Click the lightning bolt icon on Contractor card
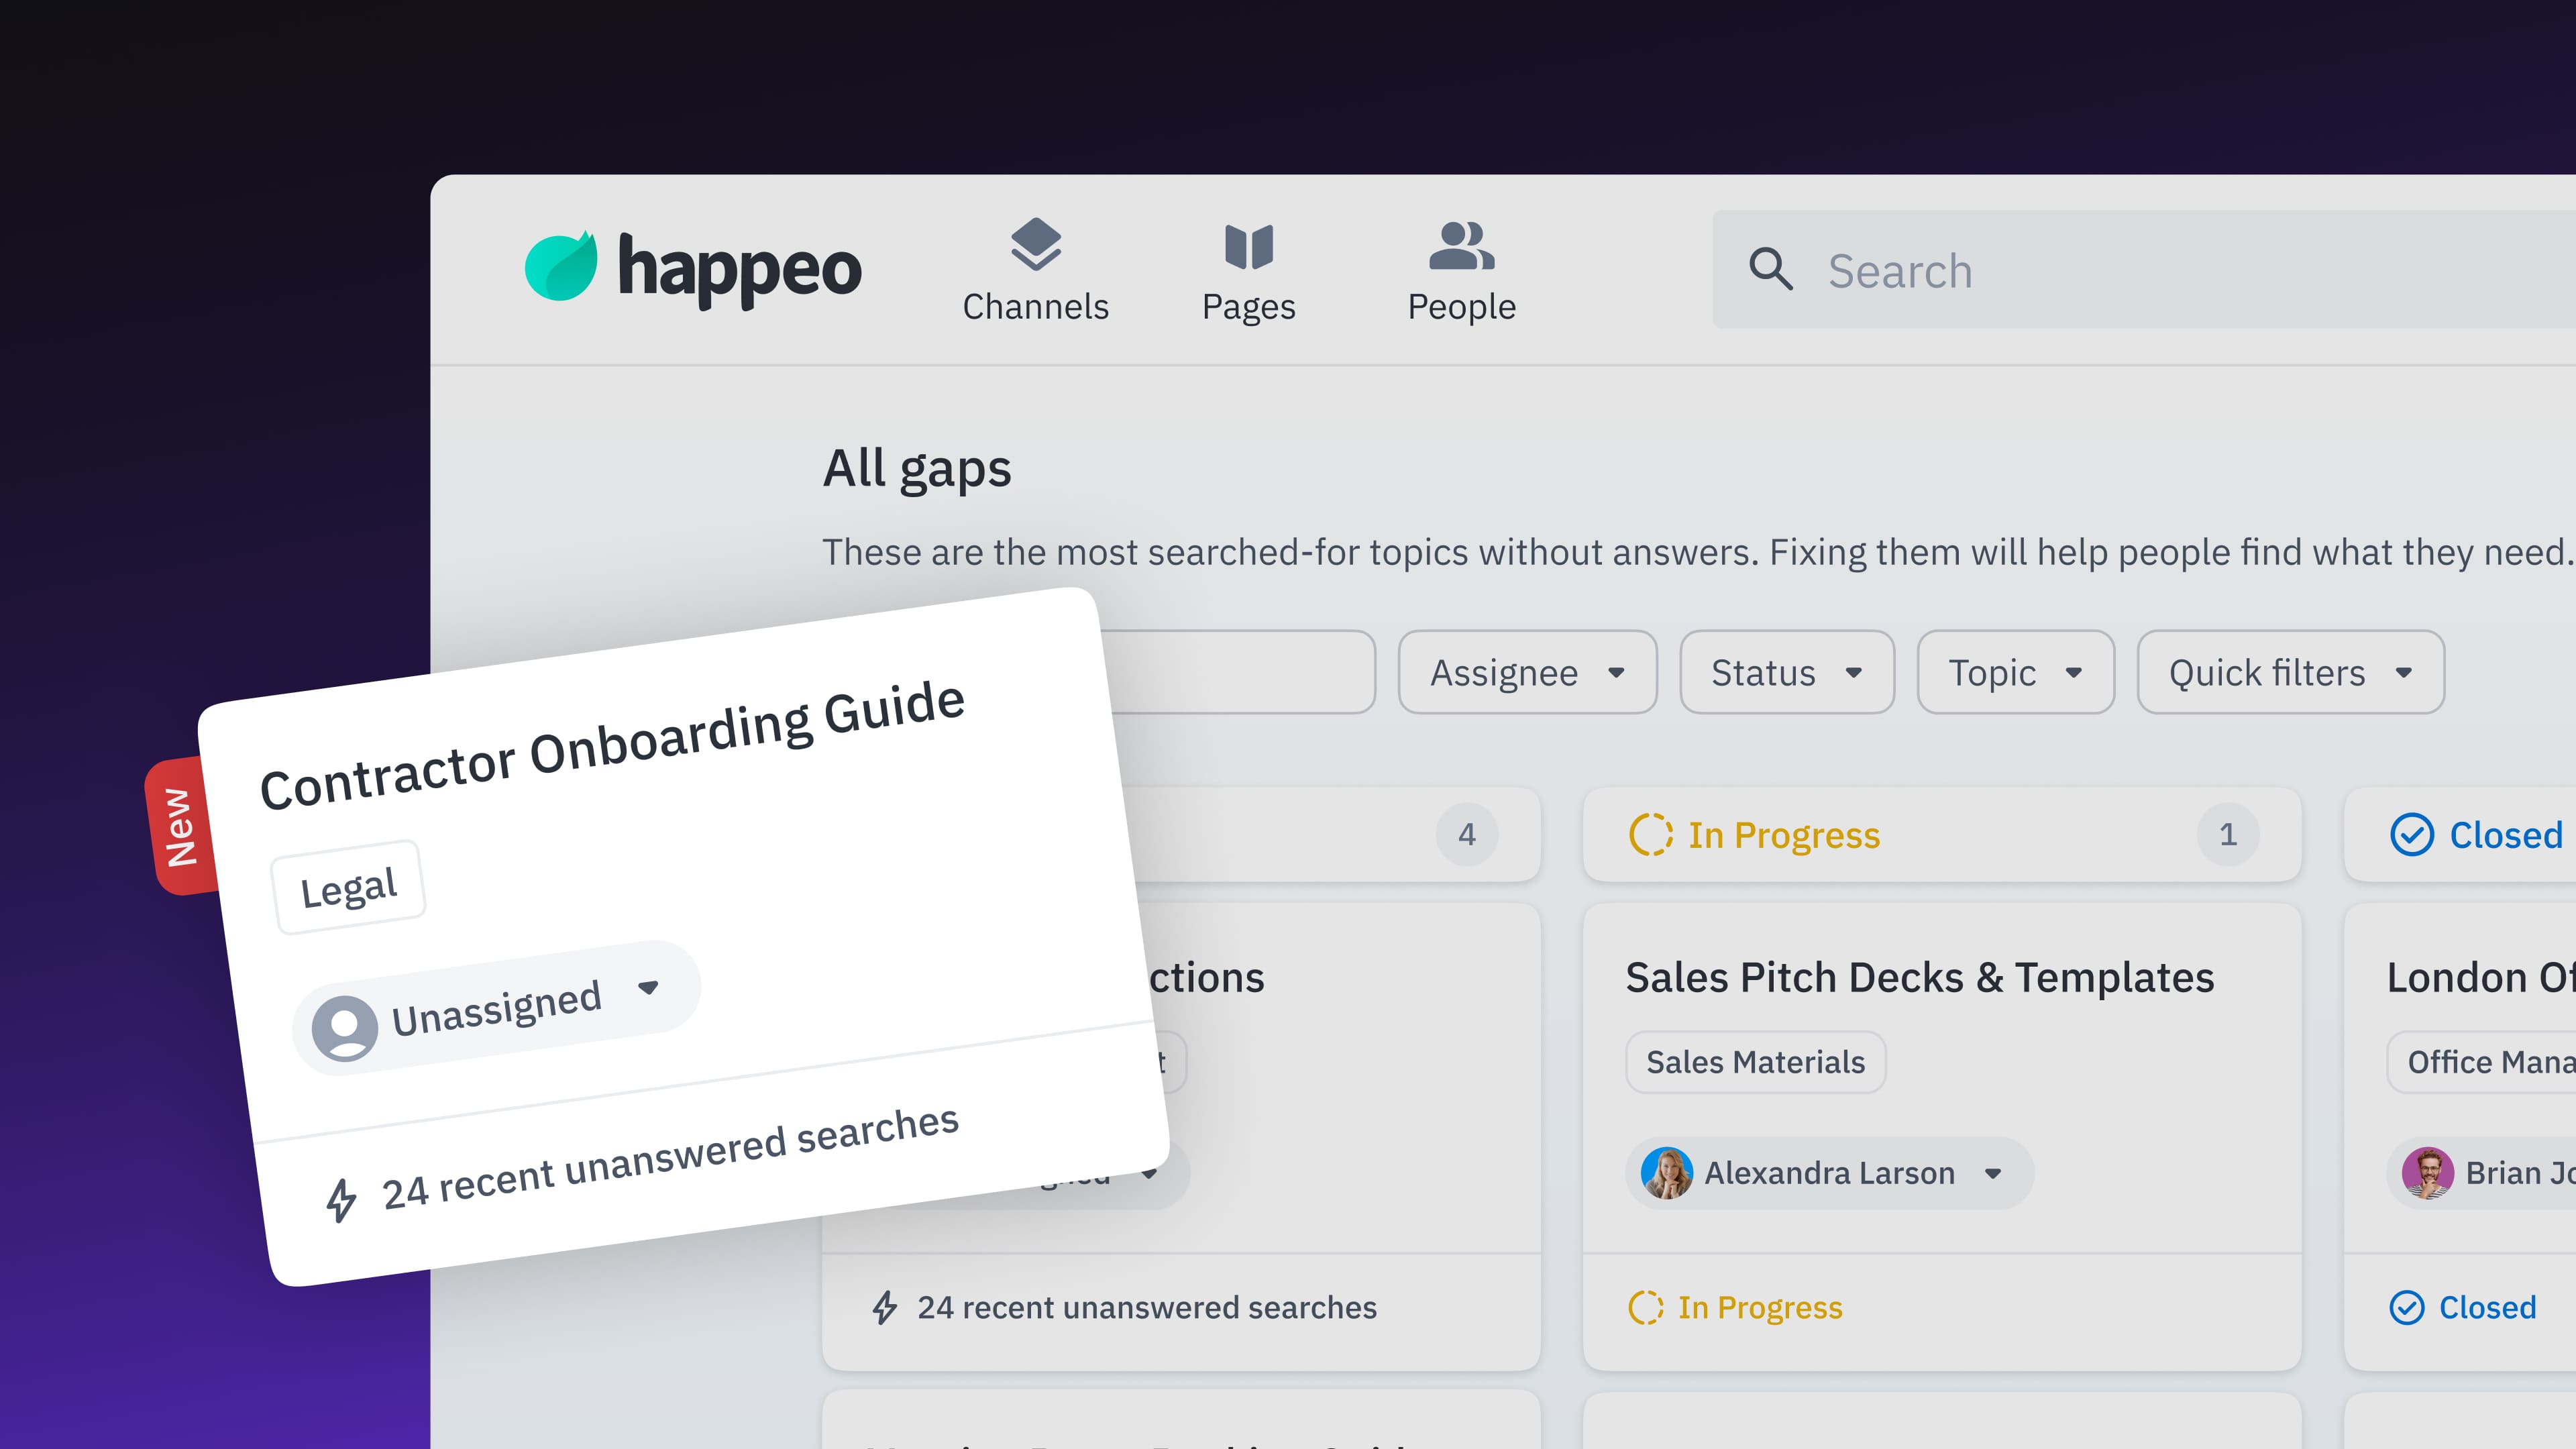The width and height of the screenshot is (2576, 1449). [341, 1200]
